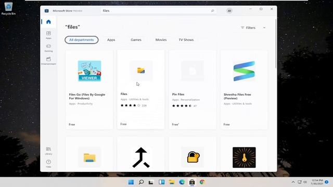Open Task View on the taskbar
333x187 pixels.
click(151, 182)
